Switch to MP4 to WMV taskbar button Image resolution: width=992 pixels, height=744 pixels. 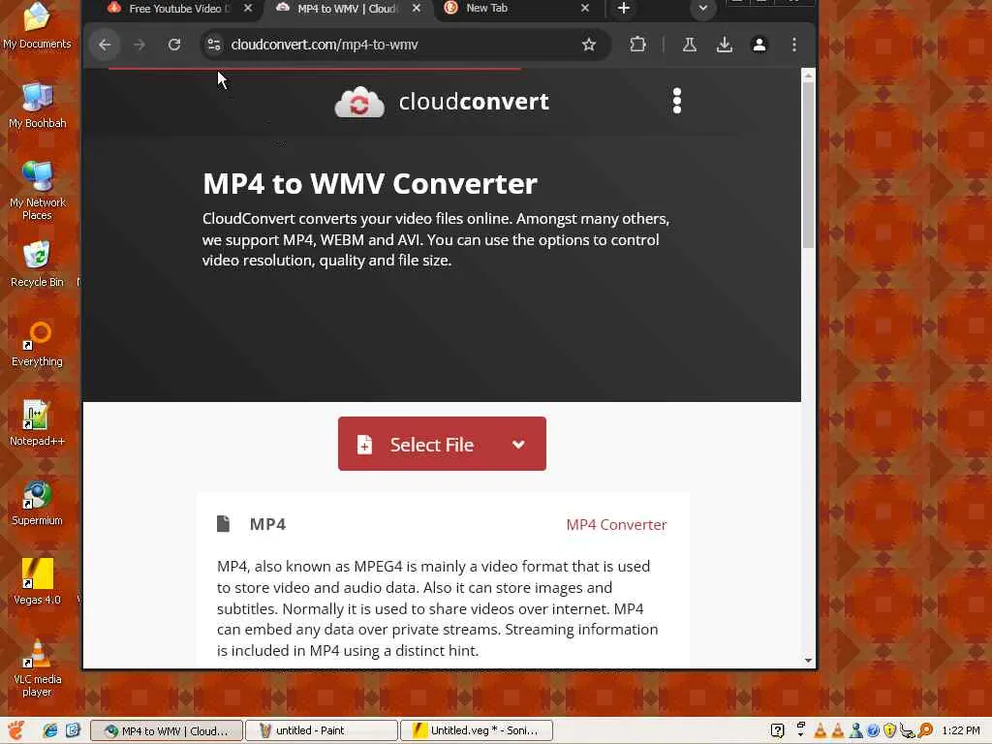point(167,730)
